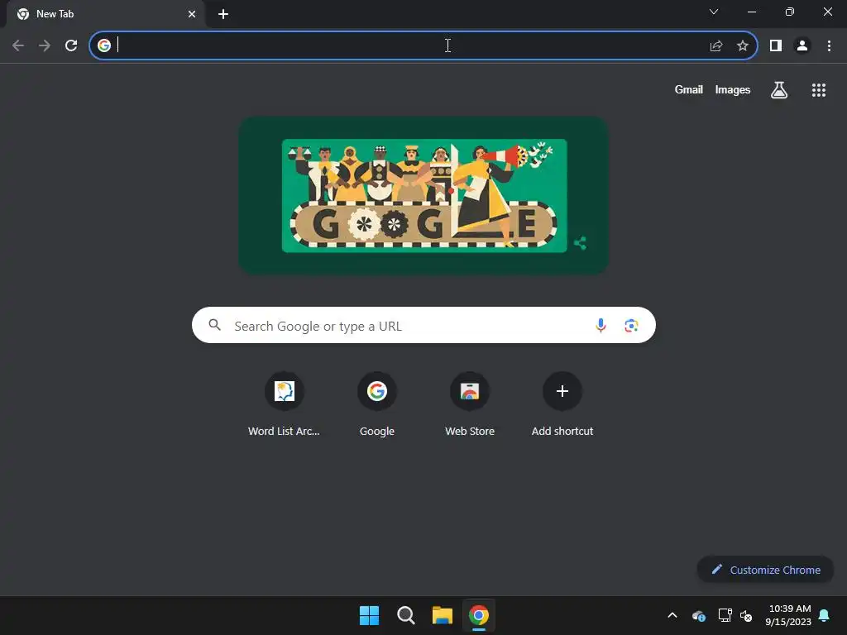Open the profile avatar icon
Screen dimensions: 847x635
pyautogui.click(x=802, y=46)
